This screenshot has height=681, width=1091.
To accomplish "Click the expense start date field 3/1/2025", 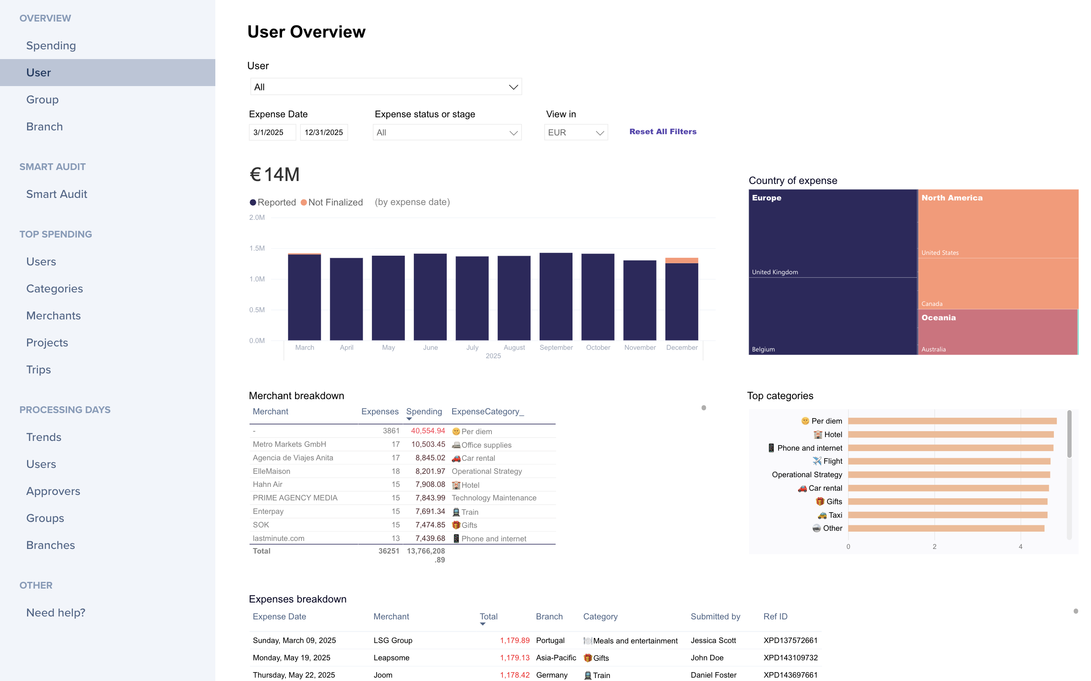I will [272, 132].
